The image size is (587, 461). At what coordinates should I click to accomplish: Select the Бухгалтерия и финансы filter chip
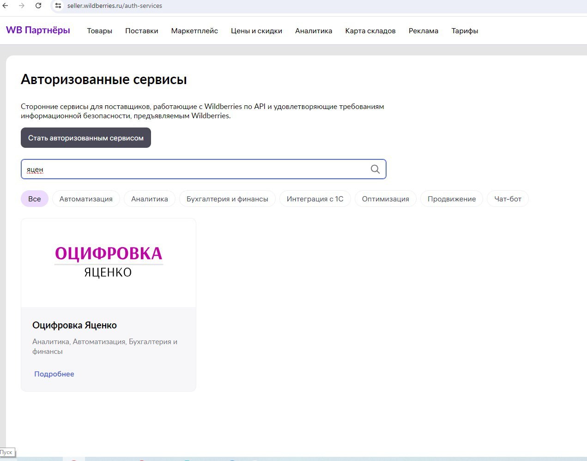point(227,199)
